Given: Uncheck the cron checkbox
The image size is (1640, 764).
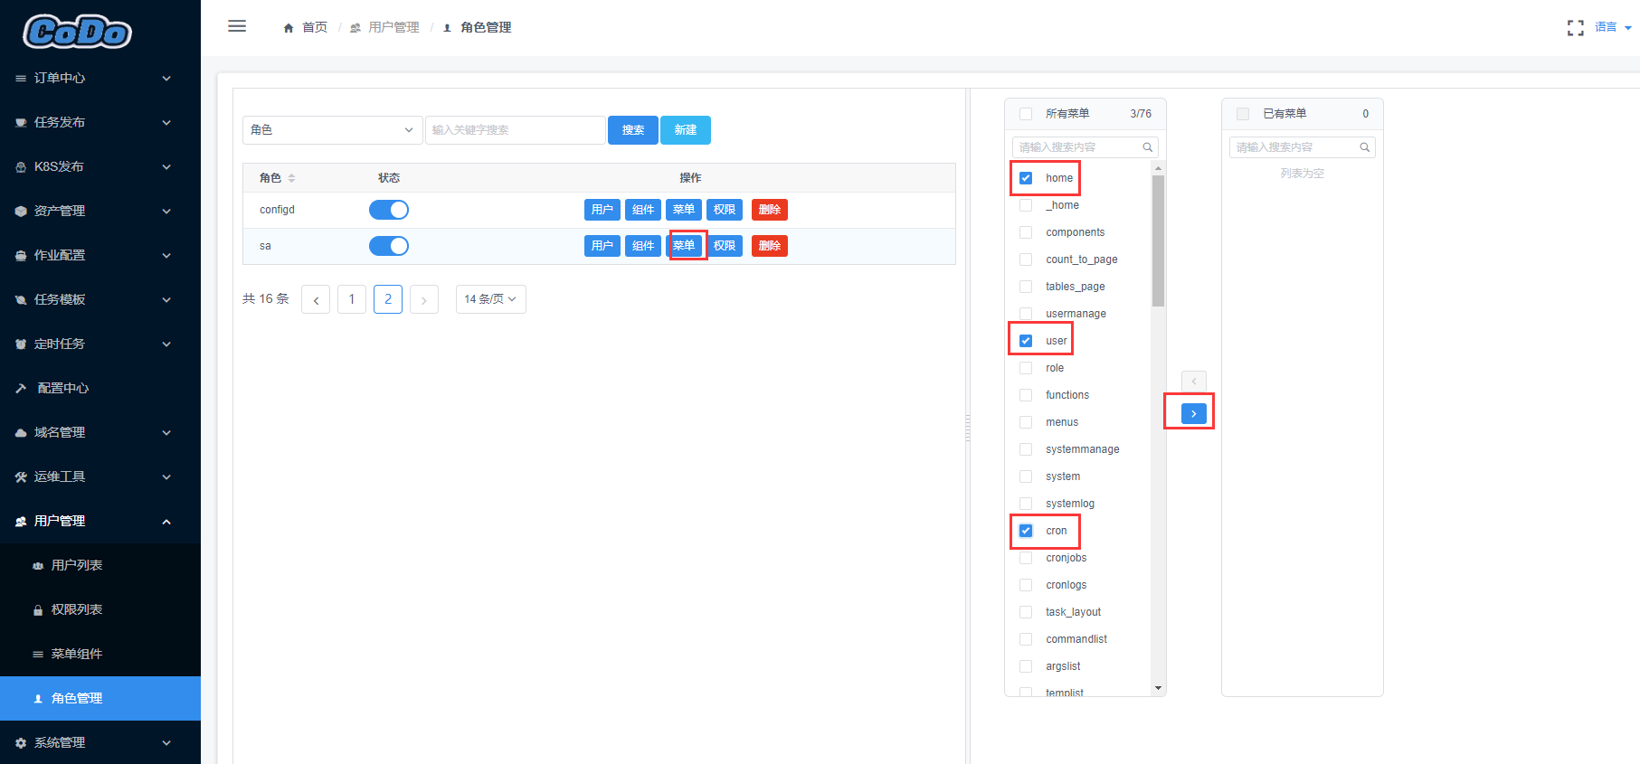Looking at the screenshot, I should (1026, 531).
